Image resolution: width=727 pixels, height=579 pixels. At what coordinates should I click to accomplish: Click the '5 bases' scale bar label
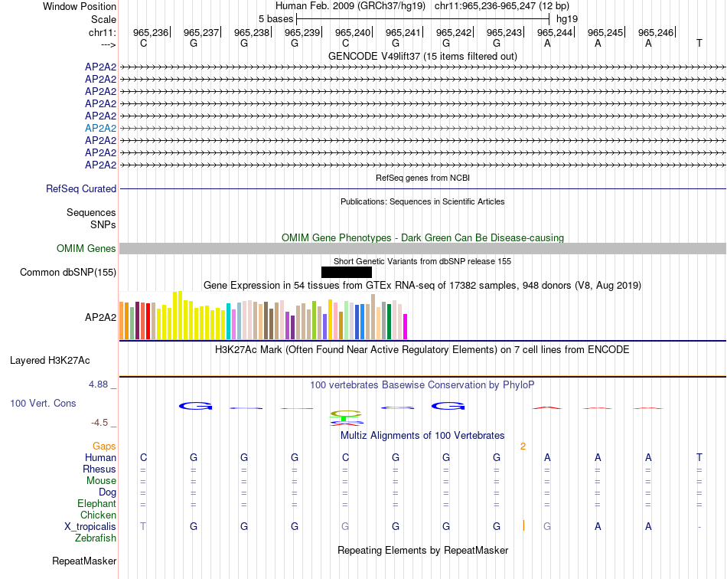point(275,19)
